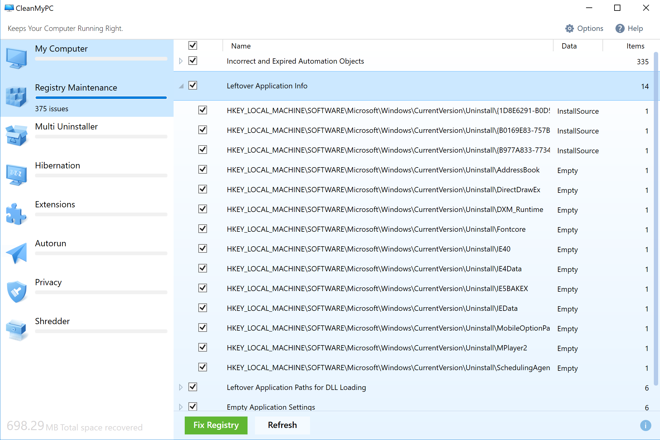660x440 pixels.
Task: Click the blue info icon
Action: 645,425
